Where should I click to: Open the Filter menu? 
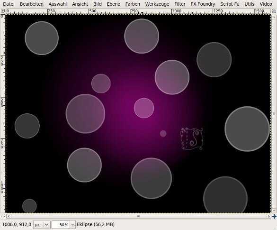[180, 4]
